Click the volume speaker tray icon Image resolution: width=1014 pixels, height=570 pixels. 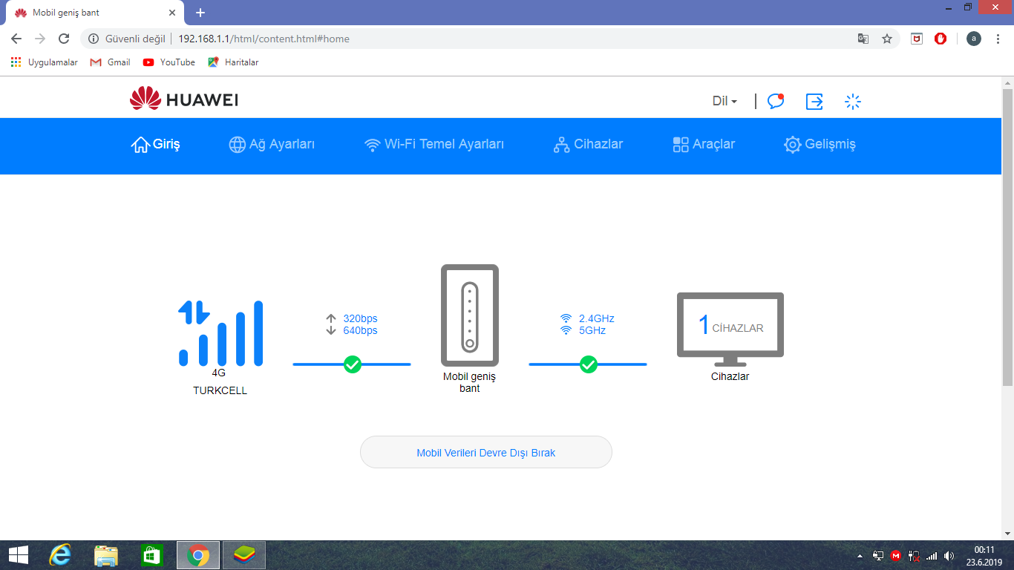pos(949,555)
